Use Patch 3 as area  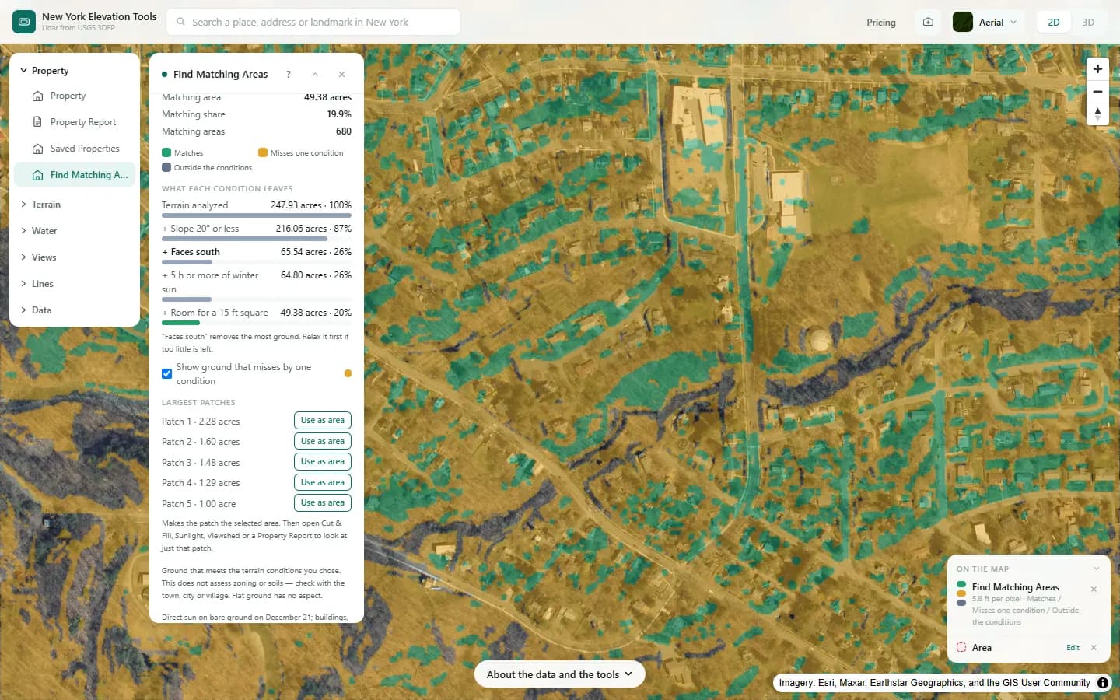[323, 462]
